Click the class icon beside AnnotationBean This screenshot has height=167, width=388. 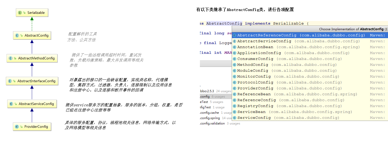[234, 47]
